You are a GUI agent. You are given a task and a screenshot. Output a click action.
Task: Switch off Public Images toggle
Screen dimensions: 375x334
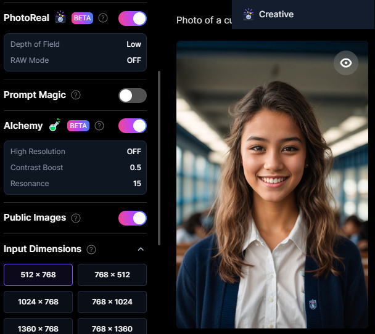click(x=133, y=218)
